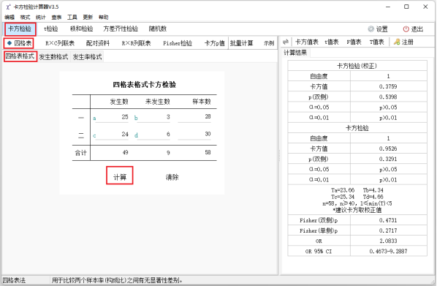Click the 示例 example button
Viewport: 437px width, 286px height.
(269, 43)
